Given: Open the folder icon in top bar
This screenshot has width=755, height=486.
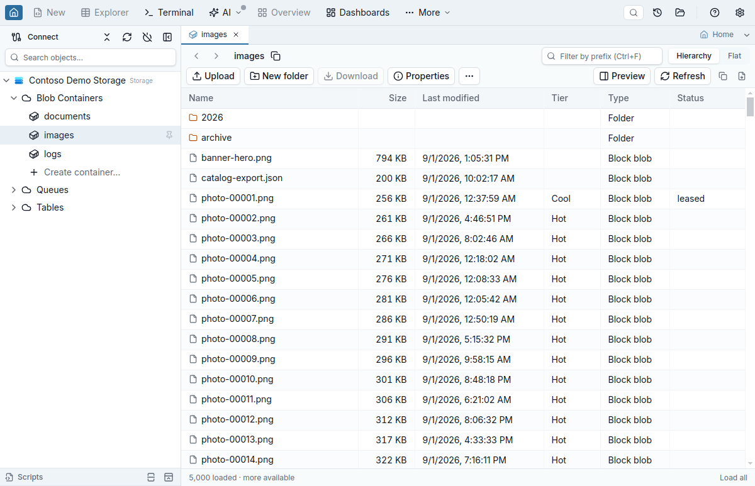Looking at the screenshot, I should point(680,13).
